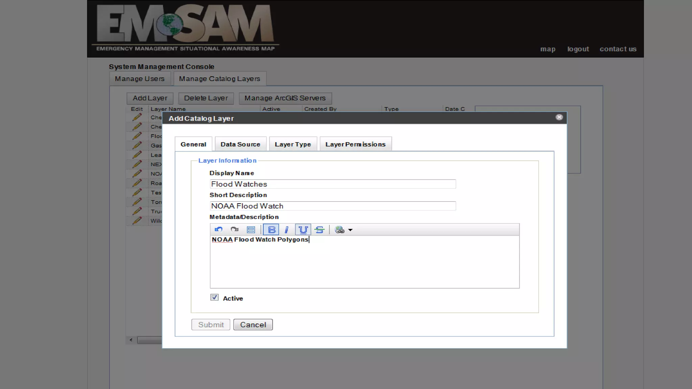Screen dimensions: 692x389
Task: Click the Display Name input field
Action: click(332, 184)
